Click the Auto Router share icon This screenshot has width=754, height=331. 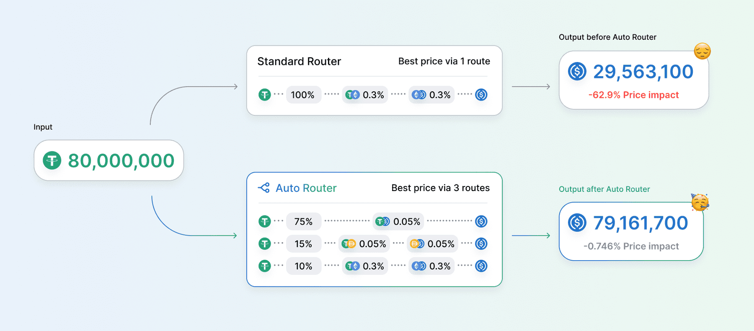coord(264,188)
